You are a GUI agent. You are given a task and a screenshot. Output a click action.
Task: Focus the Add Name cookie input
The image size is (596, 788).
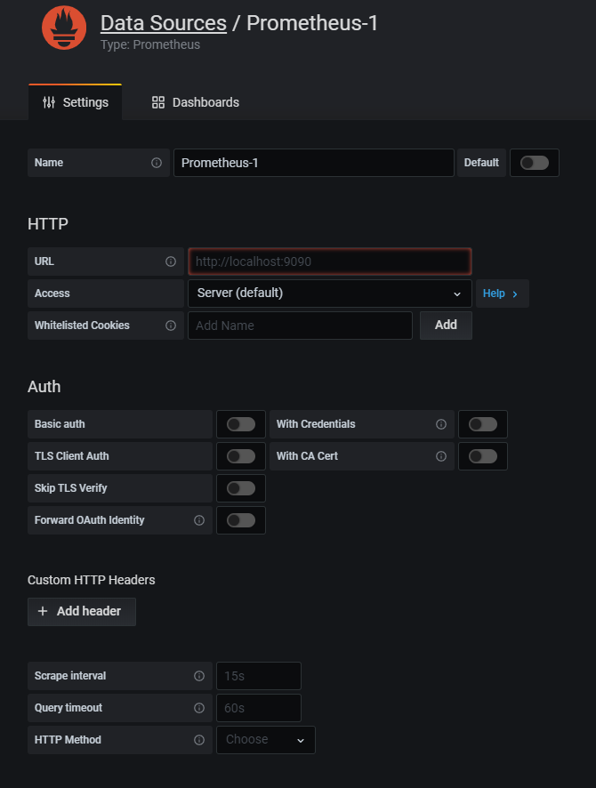pyautogui.click(x=300, y=326)
